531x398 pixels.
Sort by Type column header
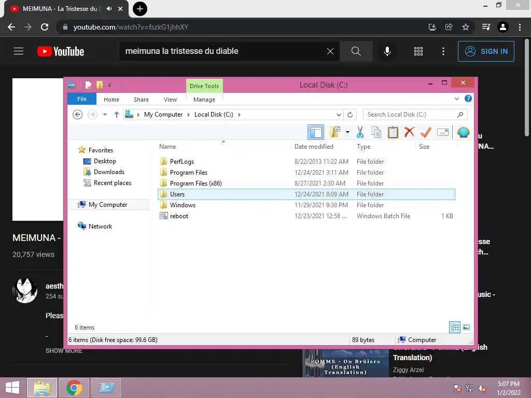point(384,147)
